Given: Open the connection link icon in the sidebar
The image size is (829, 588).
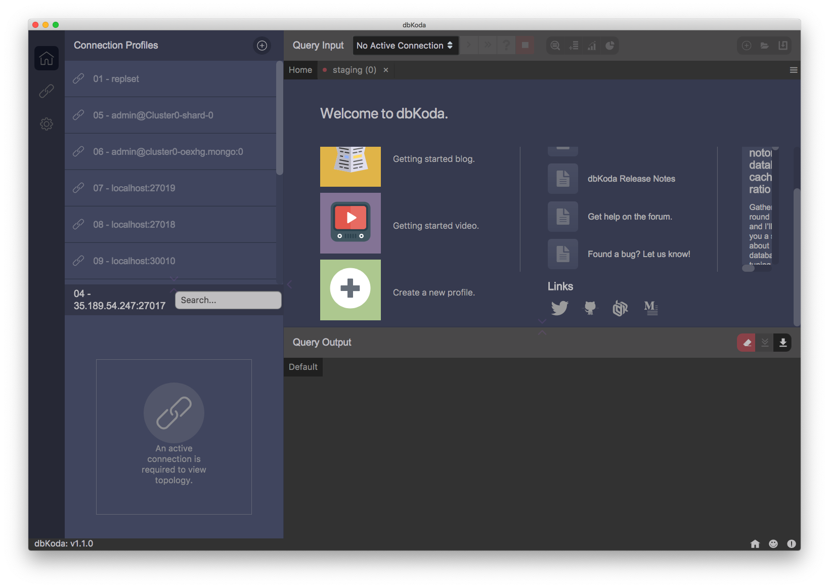Looking at the screenshot, I should point(47,91).
